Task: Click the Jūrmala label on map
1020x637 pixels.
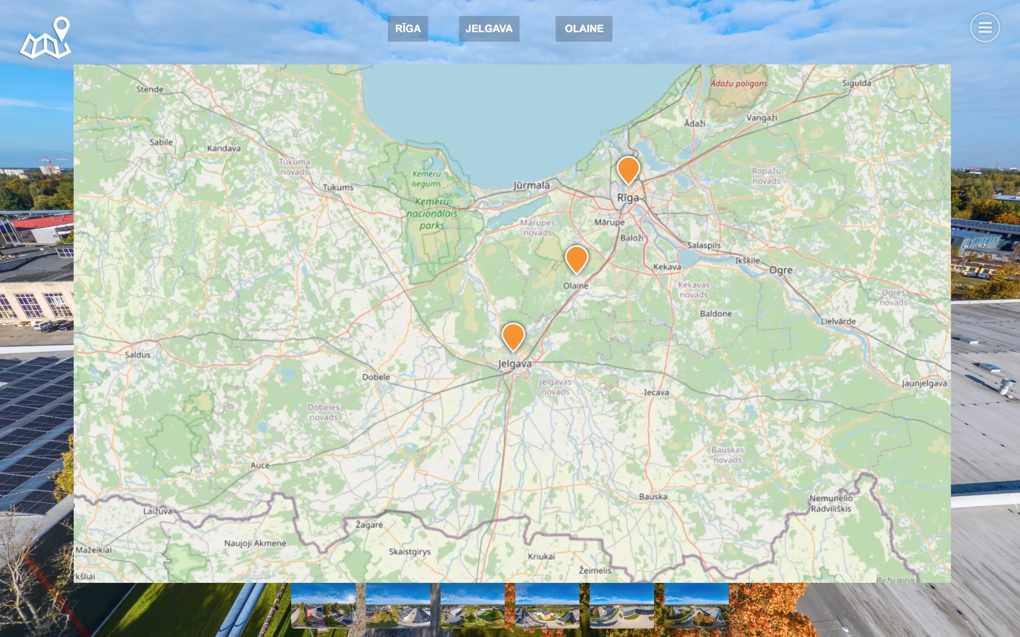Action: pos(531,186)
